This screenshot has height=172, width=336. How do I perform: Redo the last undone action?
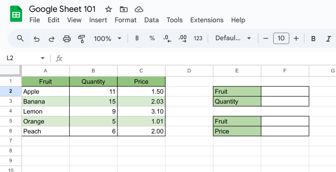52,39
